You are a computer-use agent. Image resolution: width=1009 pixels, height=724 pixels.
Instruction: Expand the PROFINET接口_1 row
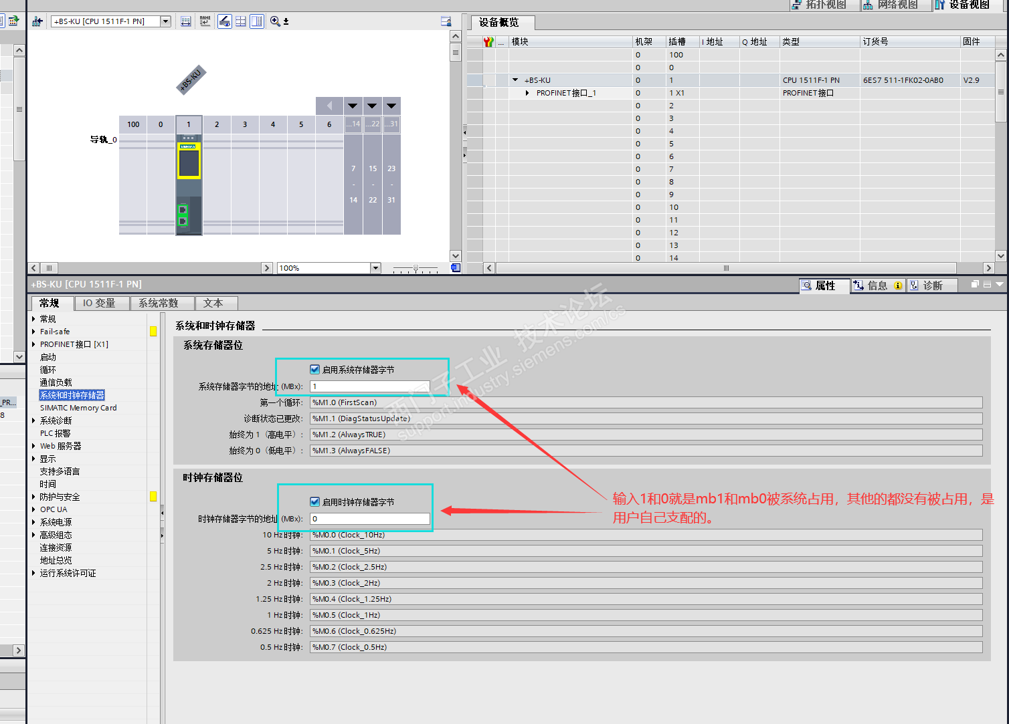click(x=528, y=93)
